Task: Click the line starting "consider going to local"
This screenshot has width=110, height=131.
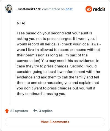Action: pyautogui.click(x=58, y=72)
